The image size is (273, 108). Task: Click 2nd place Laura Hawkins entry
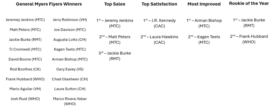pos(159,40)
